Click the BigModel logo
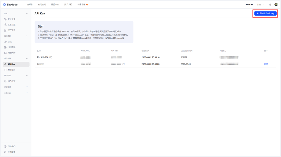Image resolution: width=281 pixels, height=157 pixels. tap(11, 4)
